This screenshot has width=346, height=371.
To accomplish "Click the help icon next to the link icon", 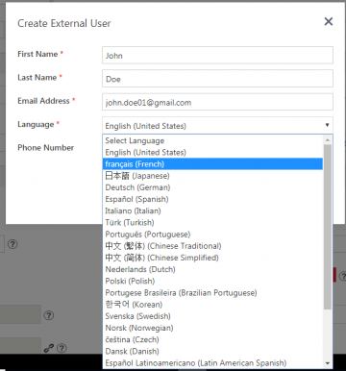I will click(62, 348).
